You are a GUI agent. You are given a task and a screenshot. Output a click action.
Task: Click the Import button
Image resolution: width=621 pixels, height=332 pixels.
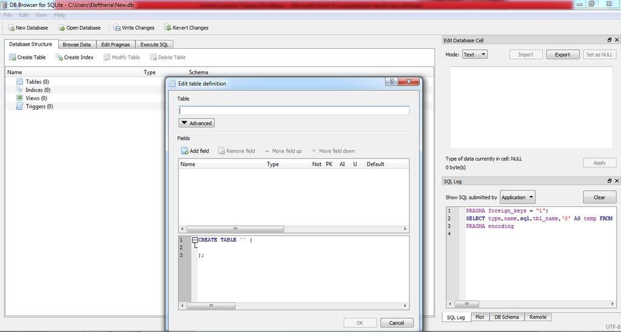pyautogui.click(x=526, y=55)
